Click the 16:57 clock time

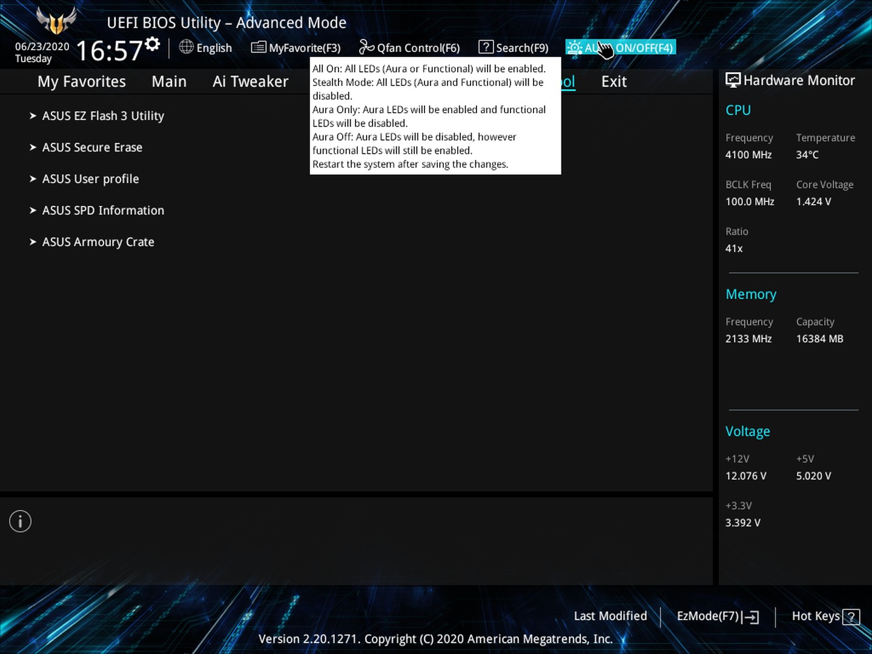[109, 51]
